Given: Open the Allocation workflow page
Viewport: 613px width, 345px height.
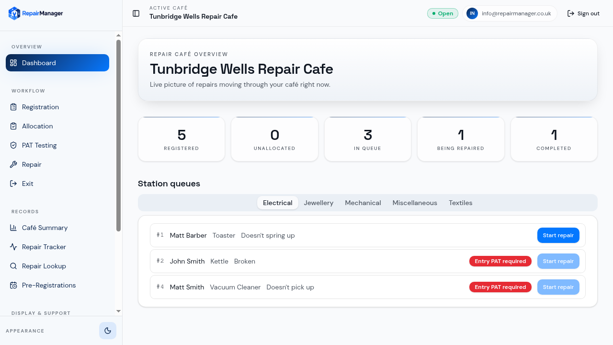Looking at the screenshot, I should 57,126.
